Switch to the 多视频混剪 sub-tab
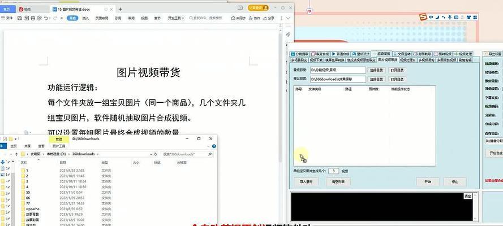Screen dimensions: 503x226 click(x=426, y=60)
